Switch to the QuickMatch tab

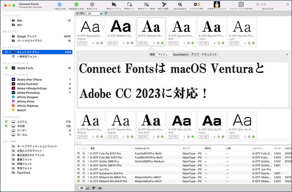click(181, 55)
